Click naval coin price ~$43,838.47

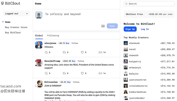pos(167,49)
